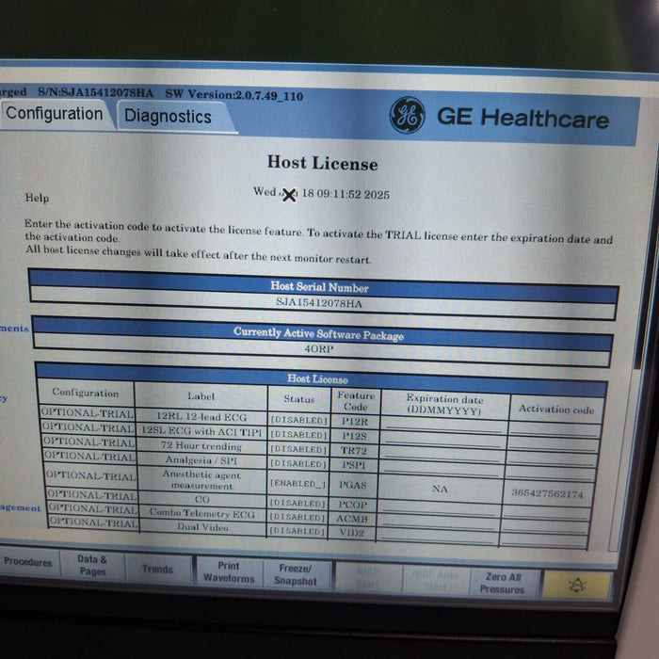Click expiration date field for P12R row
The image size is (659, 659).
click(x=443, y=426)
